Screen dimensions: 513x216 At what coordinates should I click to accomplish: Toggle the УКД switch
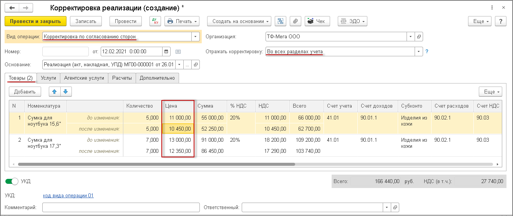point(12,181)
